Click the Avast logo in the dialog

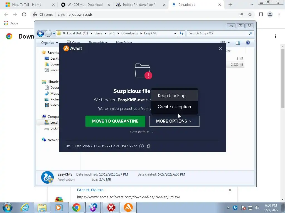pyautogui.click(x=73, y=48)
